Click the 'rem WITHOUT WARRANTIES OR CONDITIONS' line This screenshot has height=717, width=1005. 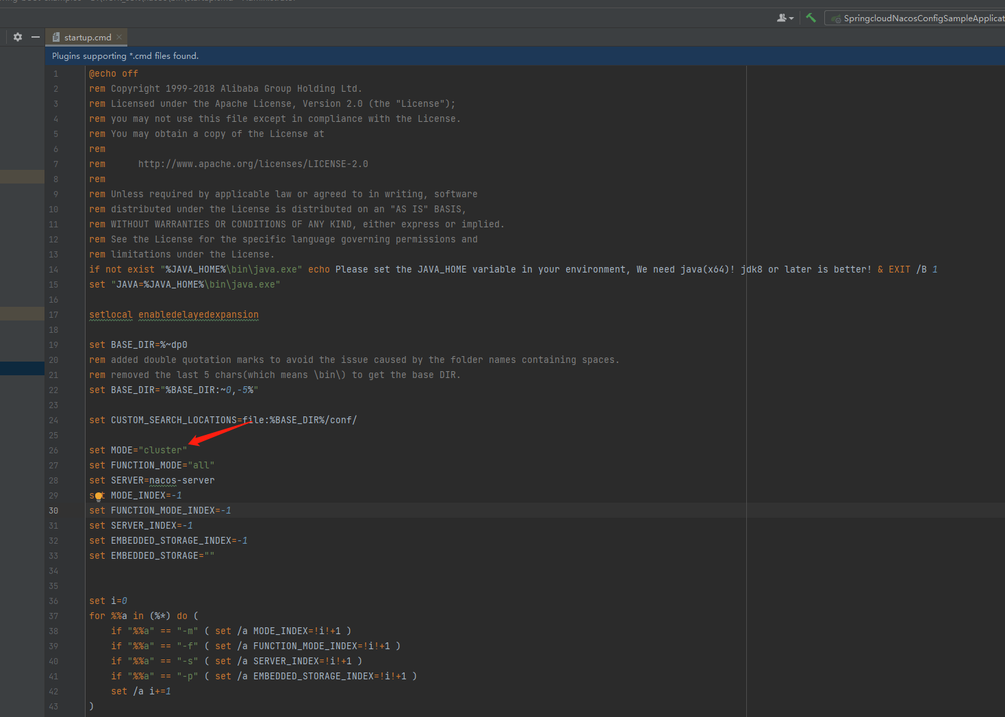coord(296,225)
